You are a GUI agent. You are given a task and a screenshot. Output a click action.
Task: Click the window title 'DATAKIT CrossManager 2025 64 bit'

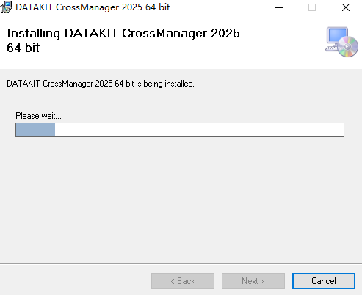(93, 7)
